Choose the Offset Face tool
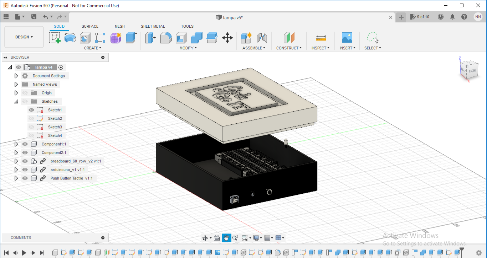Screen dimensions: 487x258 click(212, 37)
